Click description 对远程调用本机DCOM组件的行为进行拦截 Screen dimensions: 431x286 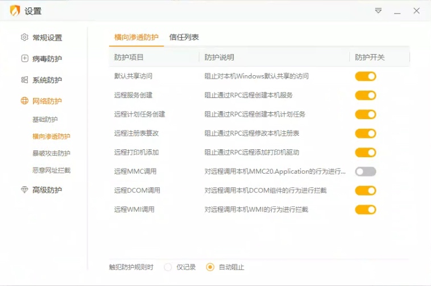tap(266, 190)
